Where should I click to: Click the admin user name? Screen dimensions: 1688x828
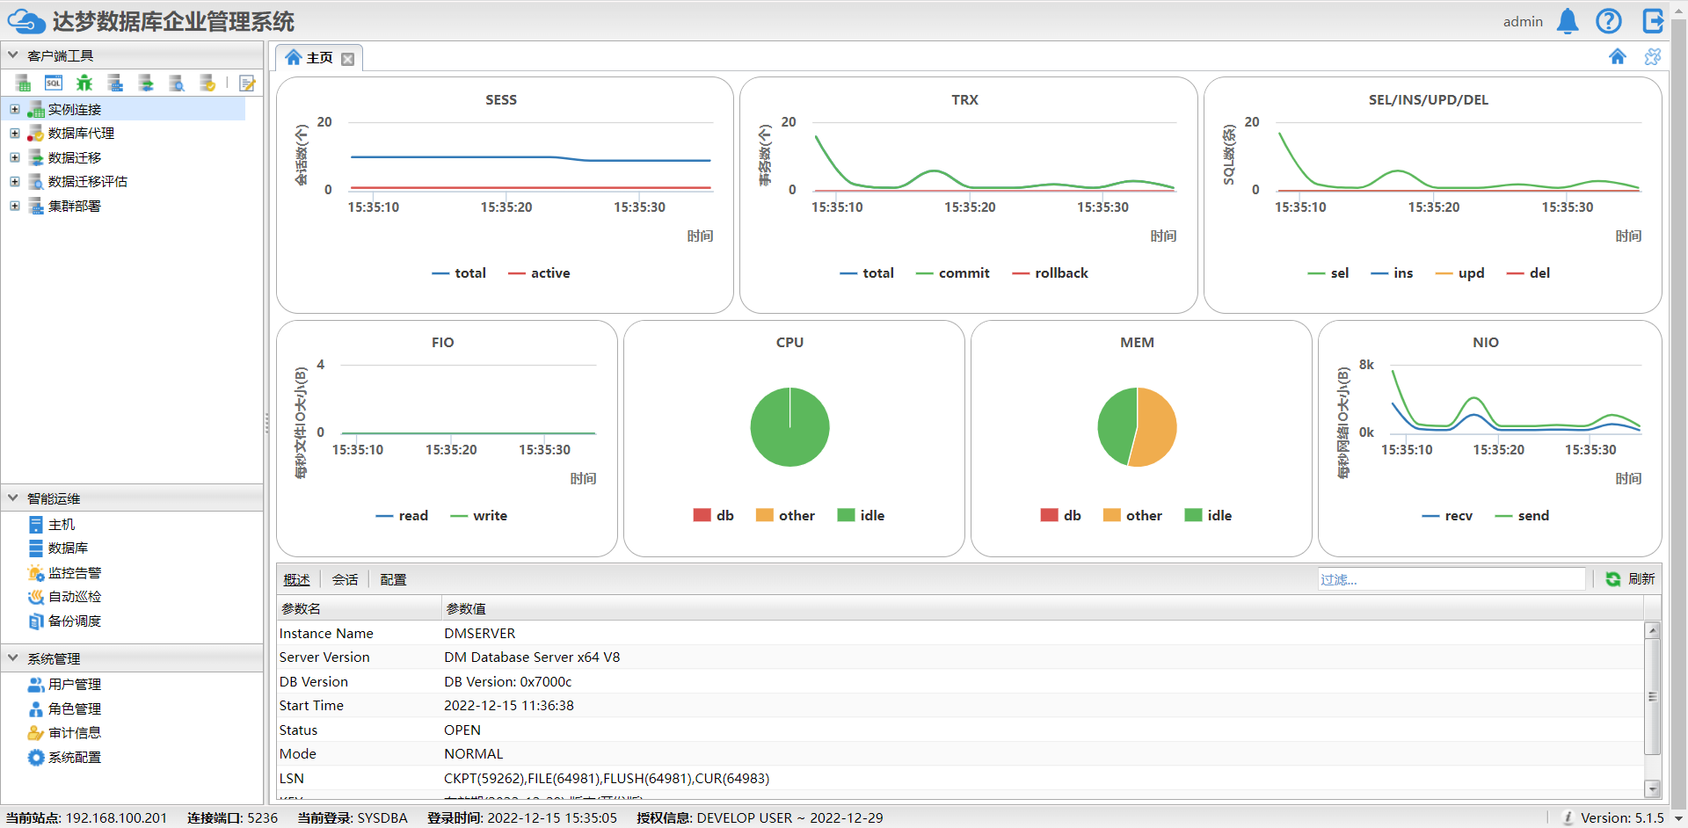(1523, 22)
